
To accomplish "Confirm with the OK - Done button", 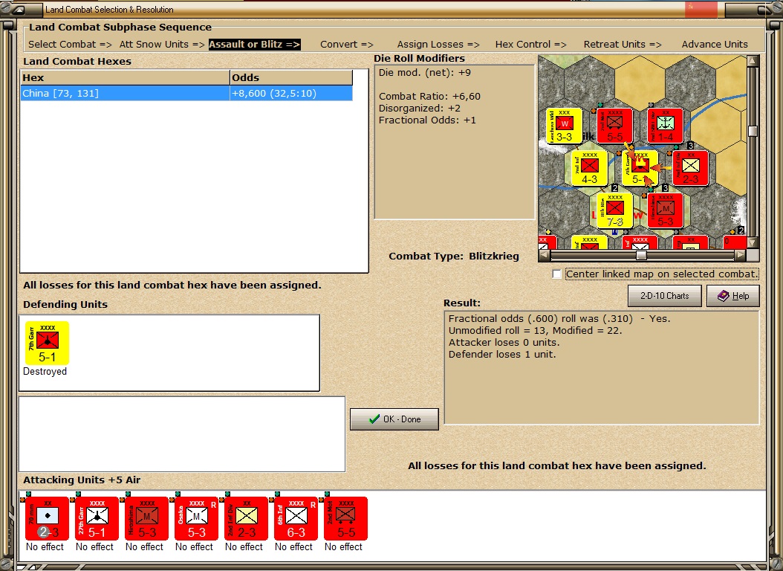I will click(394, 419).
